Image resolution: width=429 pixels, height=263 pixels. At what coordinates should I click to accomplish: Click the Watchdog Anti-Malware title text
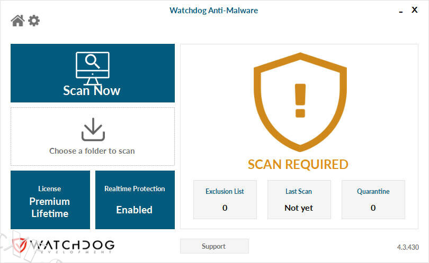[x=214, y=10]
